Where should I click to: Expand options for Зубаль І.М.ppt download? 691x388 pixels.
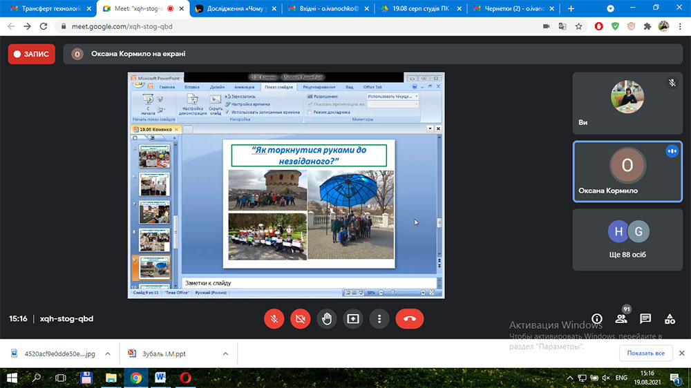tap(225, 353)
